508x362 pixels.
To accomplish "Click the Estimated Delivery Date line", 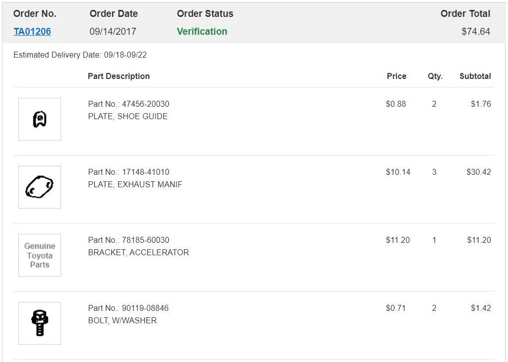I will (x=80, y=55).
